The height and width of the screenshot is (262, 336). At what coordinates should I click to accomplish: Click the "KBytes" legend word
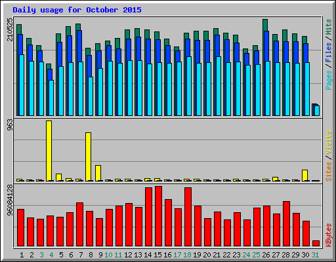(328, 235)
